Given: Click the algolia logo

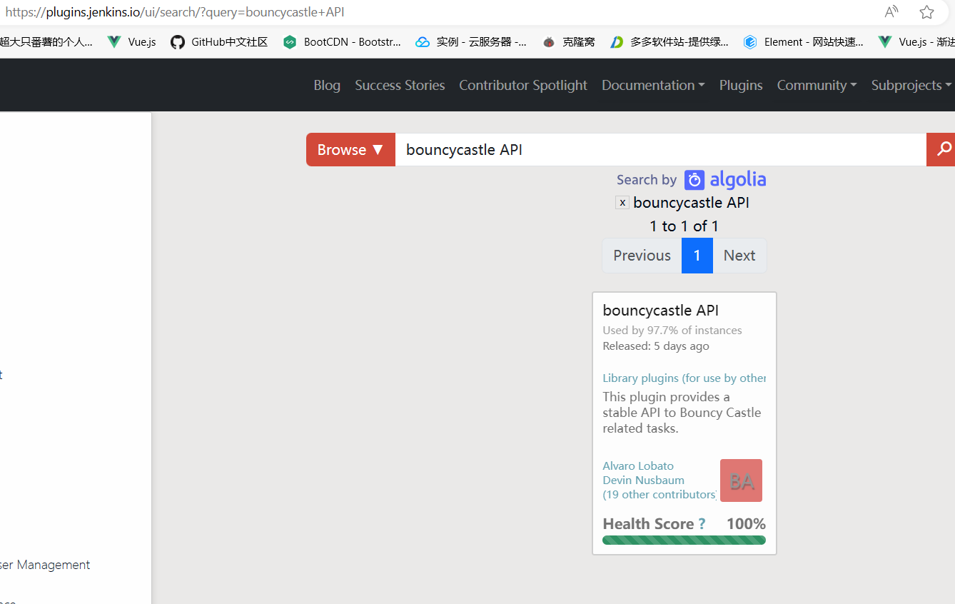Looking at the screenshot, I should coord(725,180).
